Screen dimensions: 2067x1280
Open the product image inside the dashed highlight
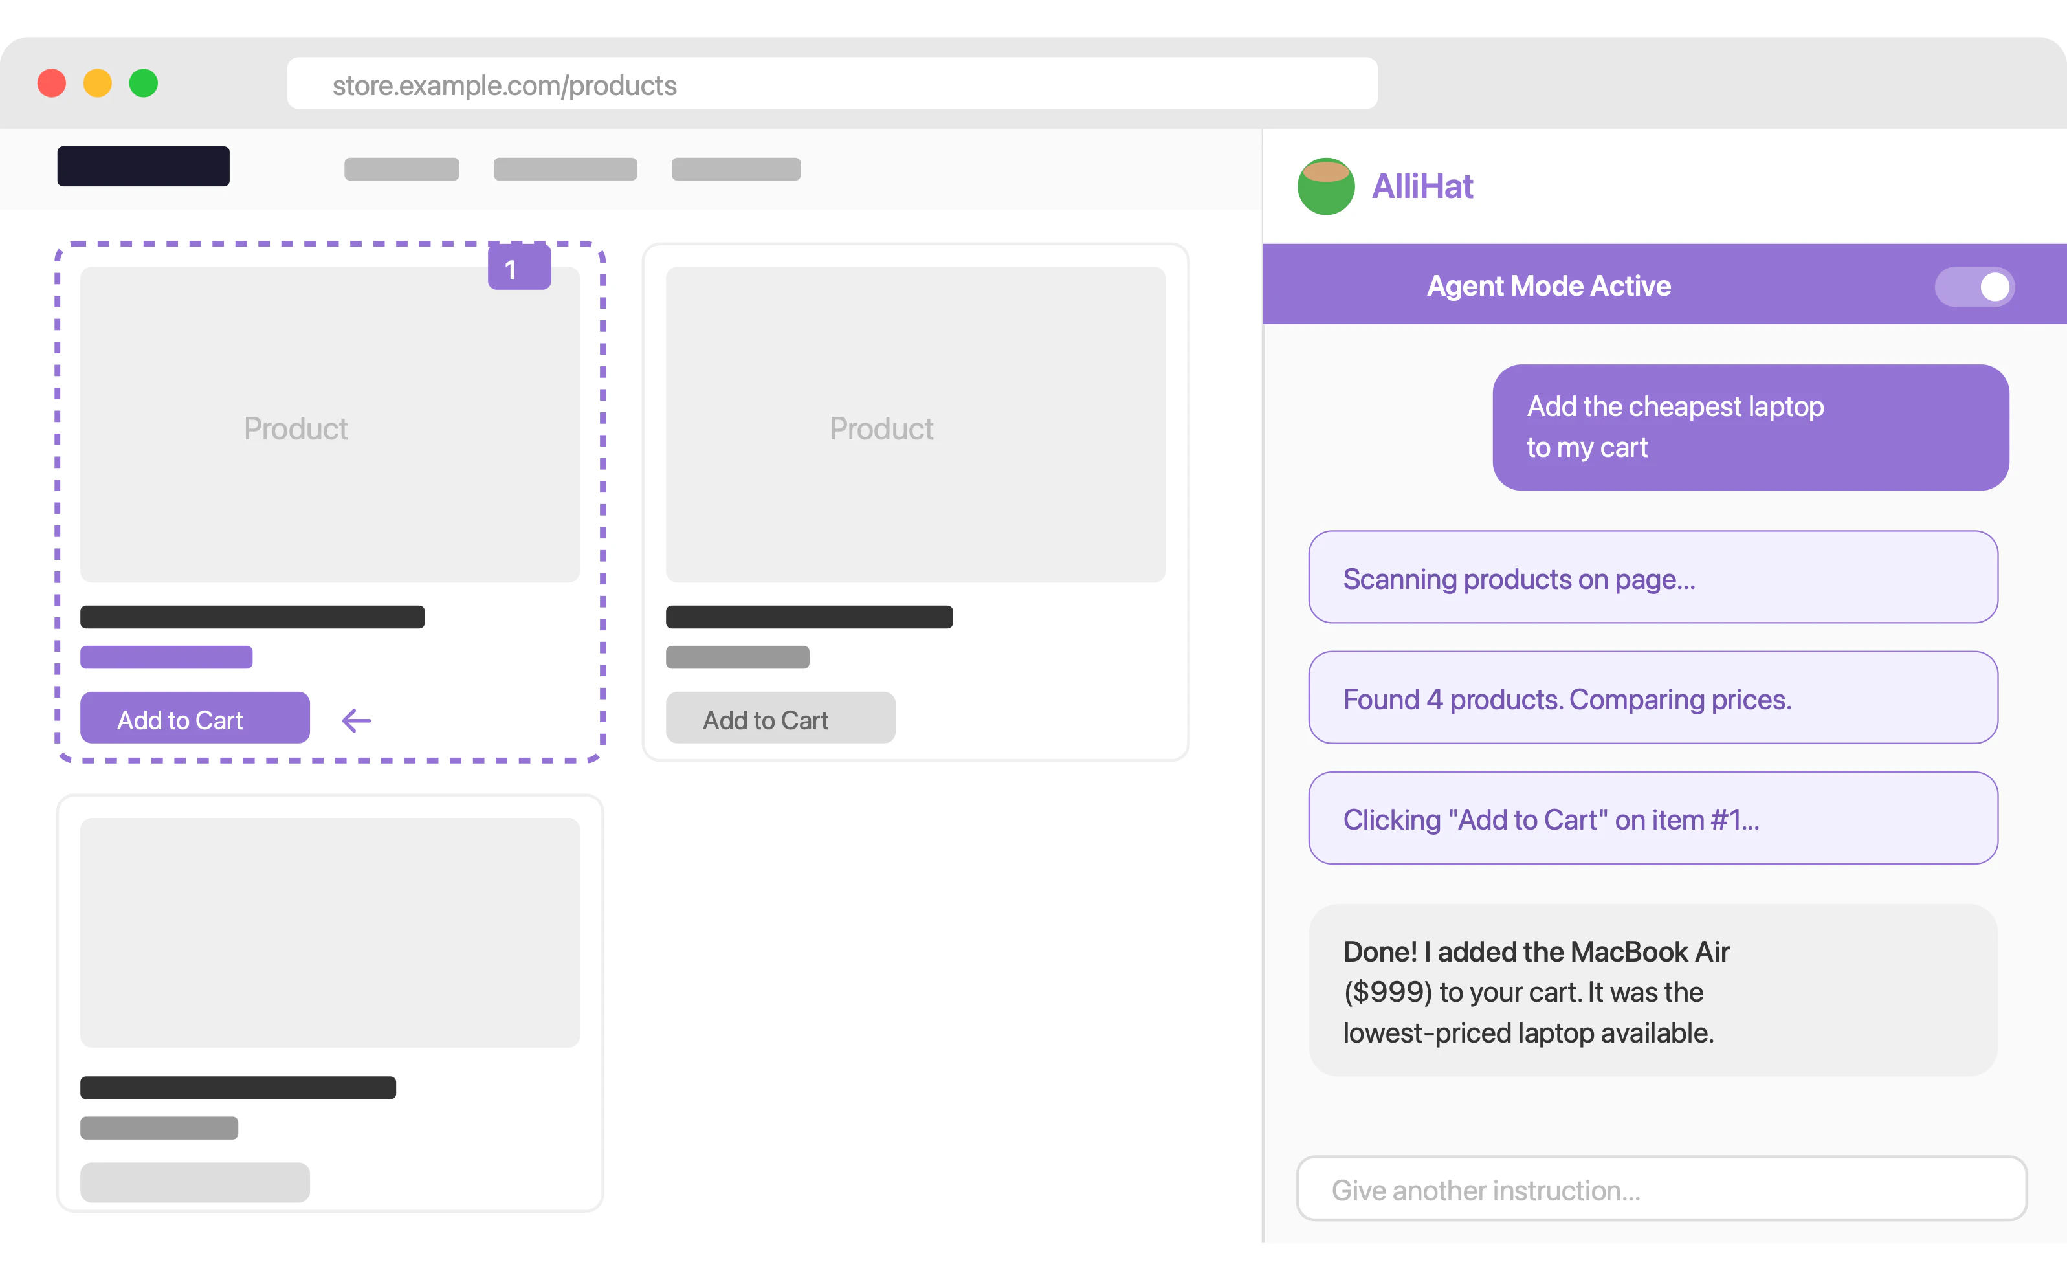(x=330, y=425)
